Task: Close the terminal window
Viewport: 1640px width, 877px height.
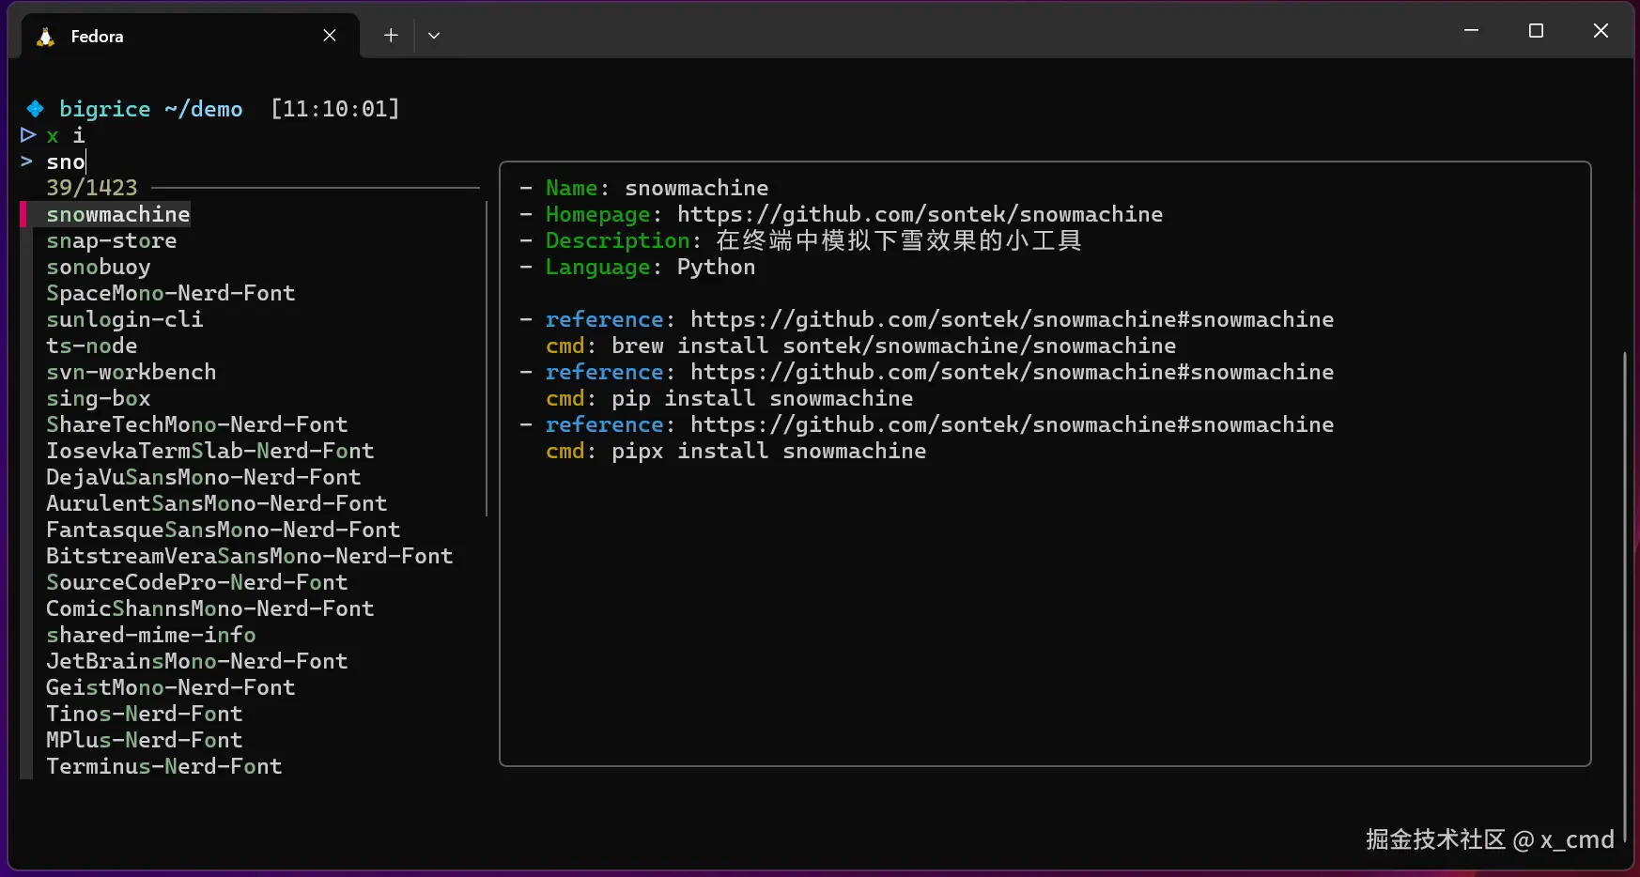Action: [x=1601, y=31]
